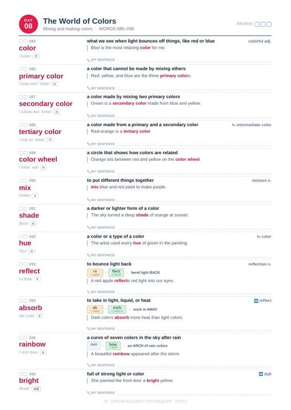The width and height of the screenshot is (291, 410).
Task: Click the 'adj' part-of-speech tag under bright
Action: tap(36, 389)
